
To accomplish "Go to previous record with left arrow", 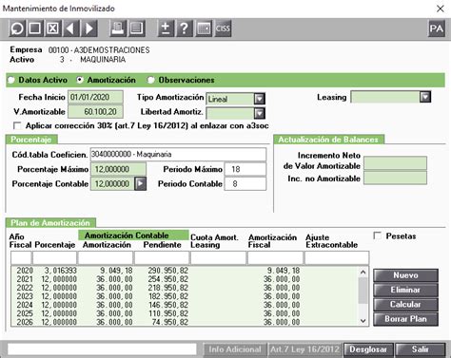I will pos(70,28).
